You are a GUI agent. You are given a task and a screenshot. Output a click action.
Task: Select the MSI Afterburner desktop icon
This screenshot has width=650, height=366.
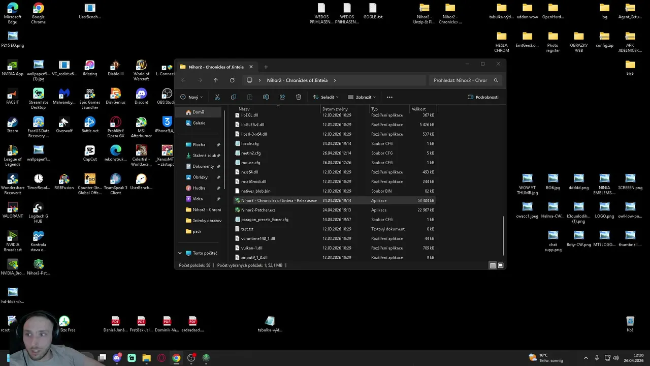coord(141,127)
